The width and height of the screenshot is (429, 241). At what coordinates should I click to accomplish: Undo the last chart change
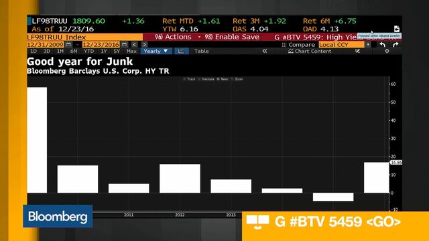tap(383, 45)
